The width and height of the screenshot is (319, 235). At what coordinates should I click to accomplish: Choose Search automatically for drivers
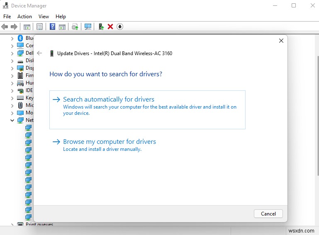[147, 110]
